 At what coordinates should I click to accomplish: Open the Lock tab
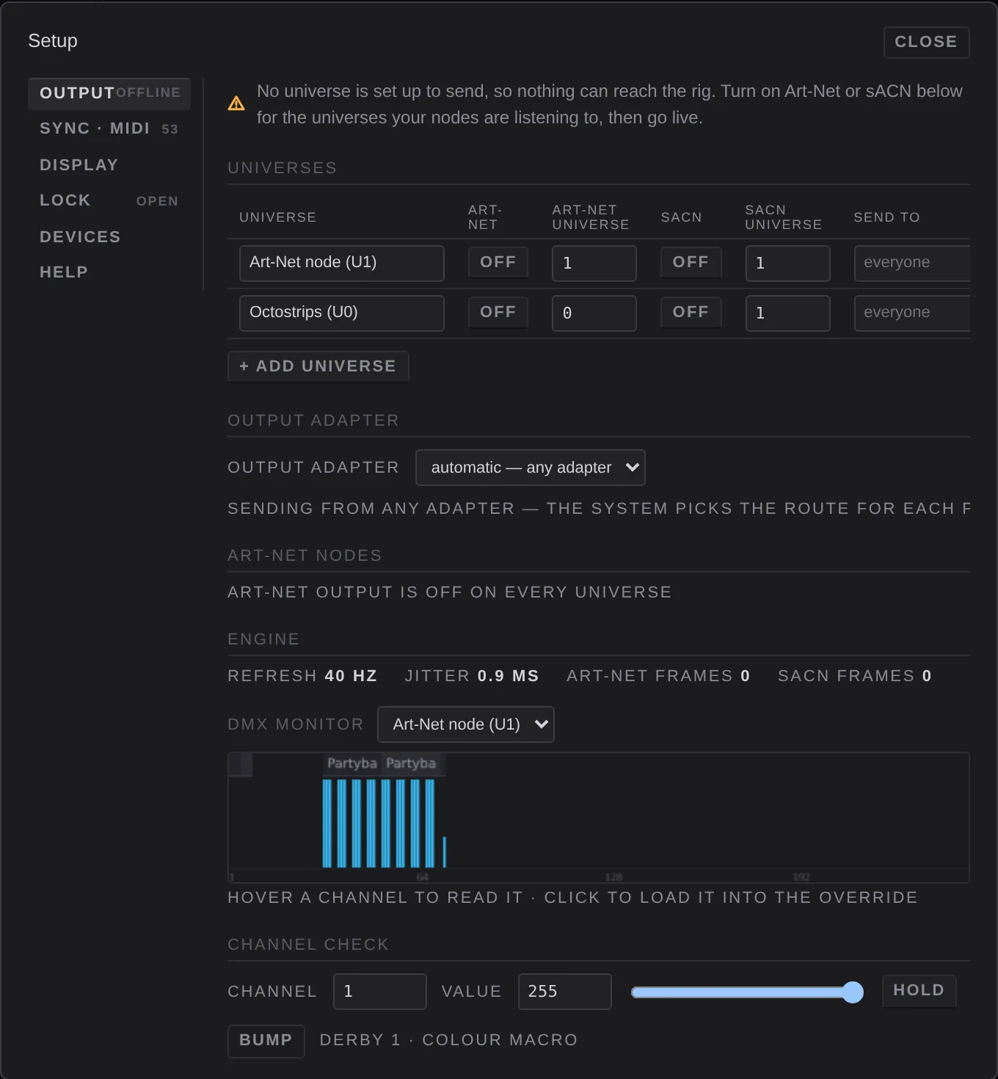[109, 200]
